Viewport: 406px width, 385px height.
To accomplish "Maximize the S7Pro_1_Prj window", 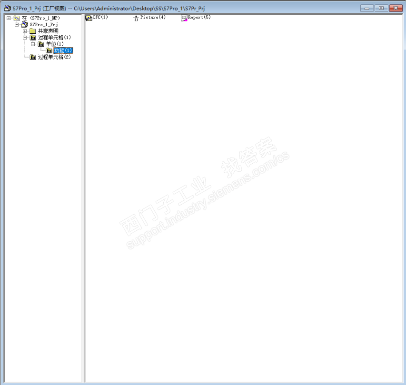I will (381, 8).
